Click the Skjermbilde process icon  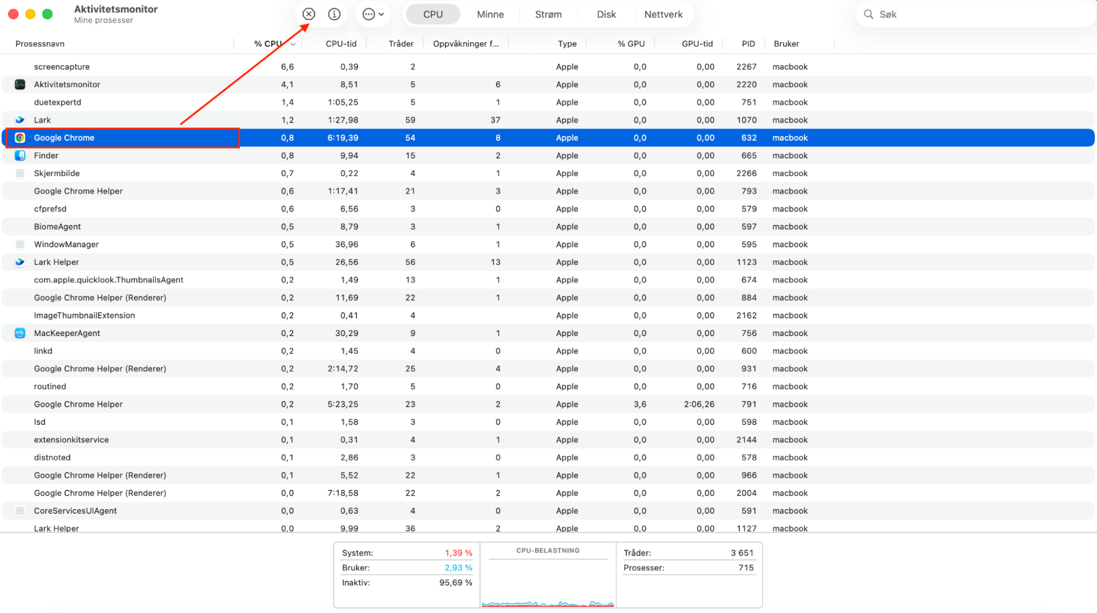20,173
